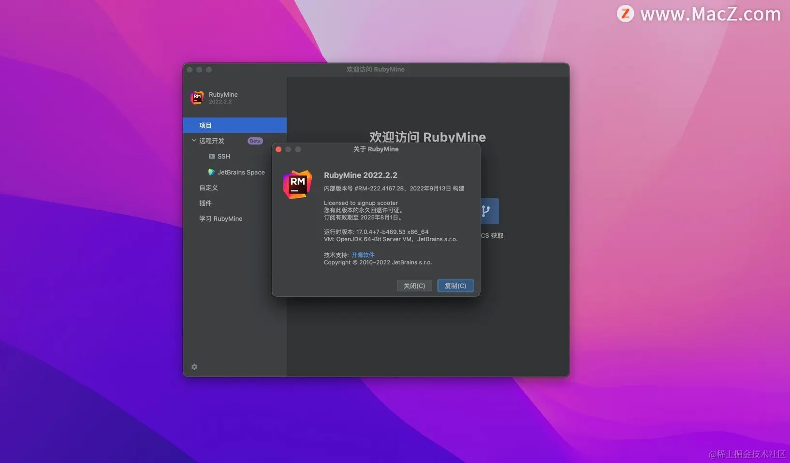Click the 关于 RubyMine dialog title

(376, 149)
